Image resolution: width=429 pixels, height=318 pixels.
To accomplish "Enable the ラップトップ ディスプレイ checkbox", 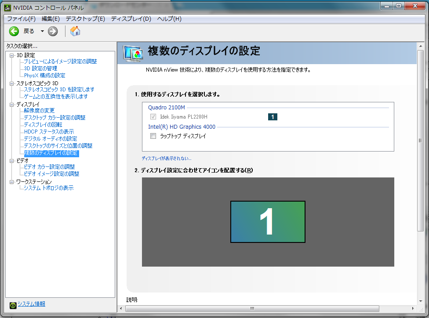I will (x=153, y=136).
